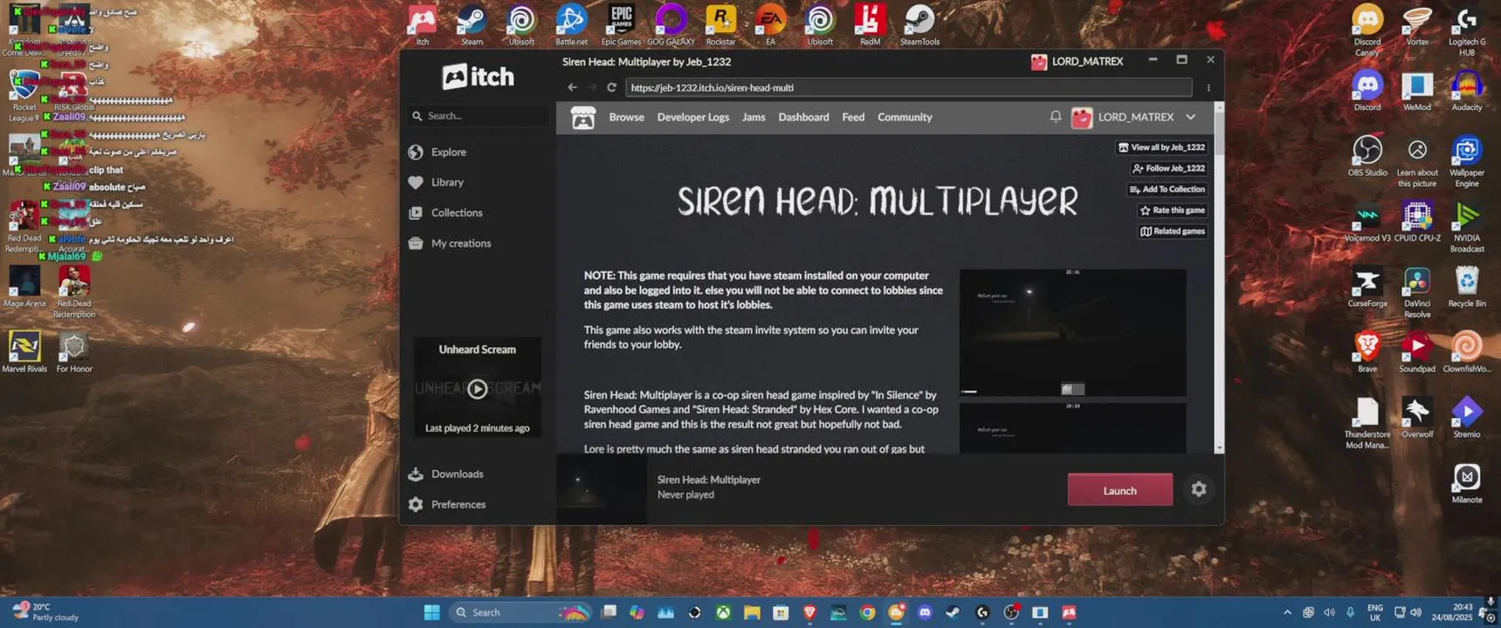Open GOG GALAXY desktop shortcut
1501x628 pixels.
671,25
